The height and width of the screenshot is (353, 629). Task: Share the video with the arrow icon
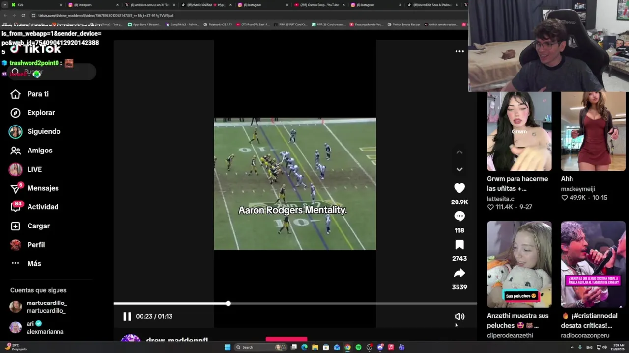459,273
